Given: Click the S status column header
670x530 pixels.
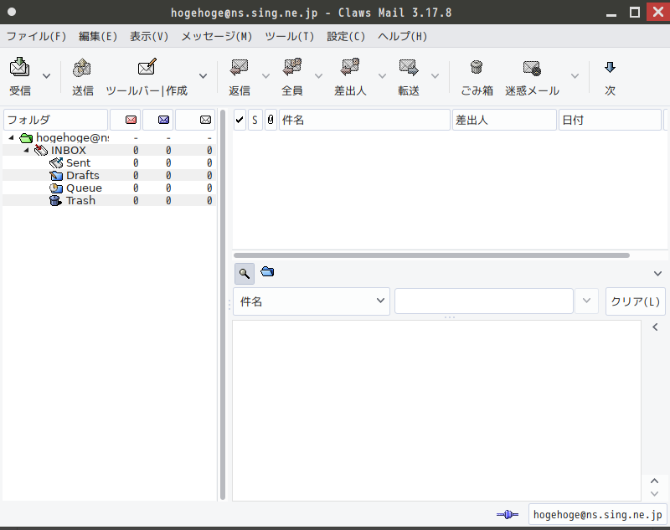Looking at the screenshot, I should coord(255,120).
